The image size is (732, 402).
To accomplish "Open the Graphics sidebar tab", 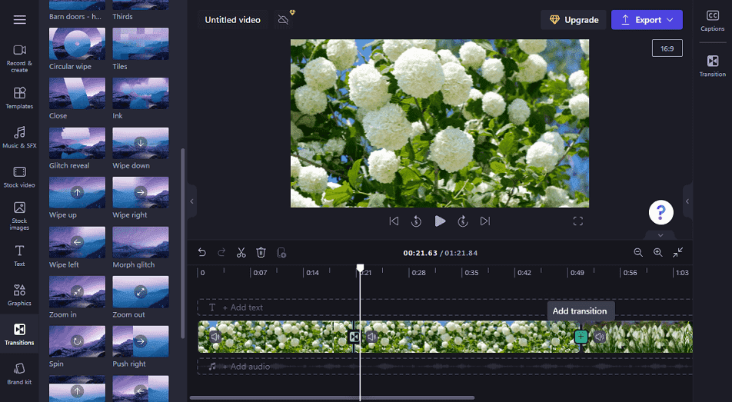I will pos(19,294).
